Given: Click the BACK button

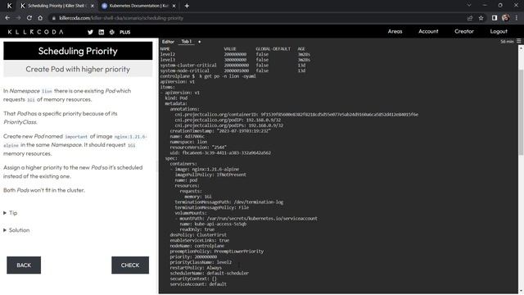Looking at the screenshot, I should pos(24,265).
